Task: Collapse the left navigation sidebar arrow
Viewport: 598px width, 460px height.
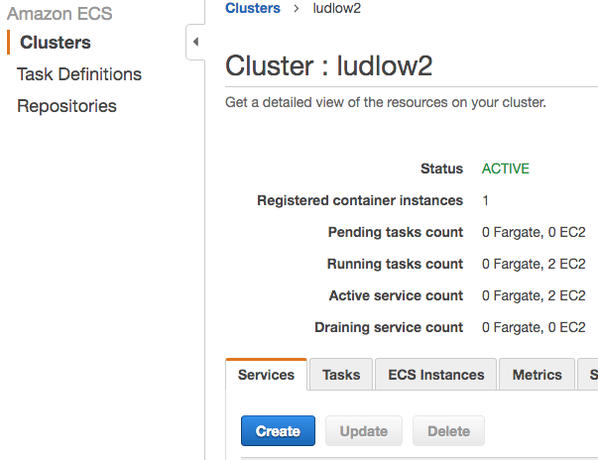Action: pos(194,42)
